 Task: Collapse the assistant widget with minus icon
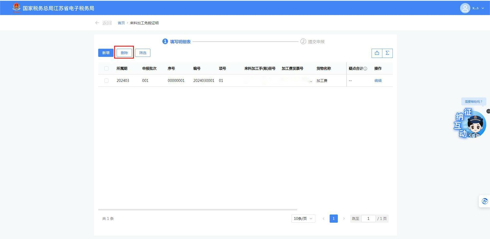pyautogui.click(x=488, y=111)
